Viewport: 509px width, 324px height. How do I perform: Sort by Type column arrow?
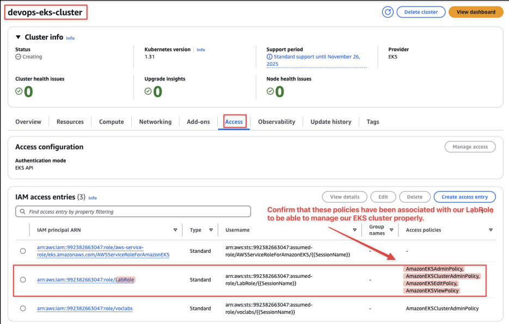pos(211,230)
